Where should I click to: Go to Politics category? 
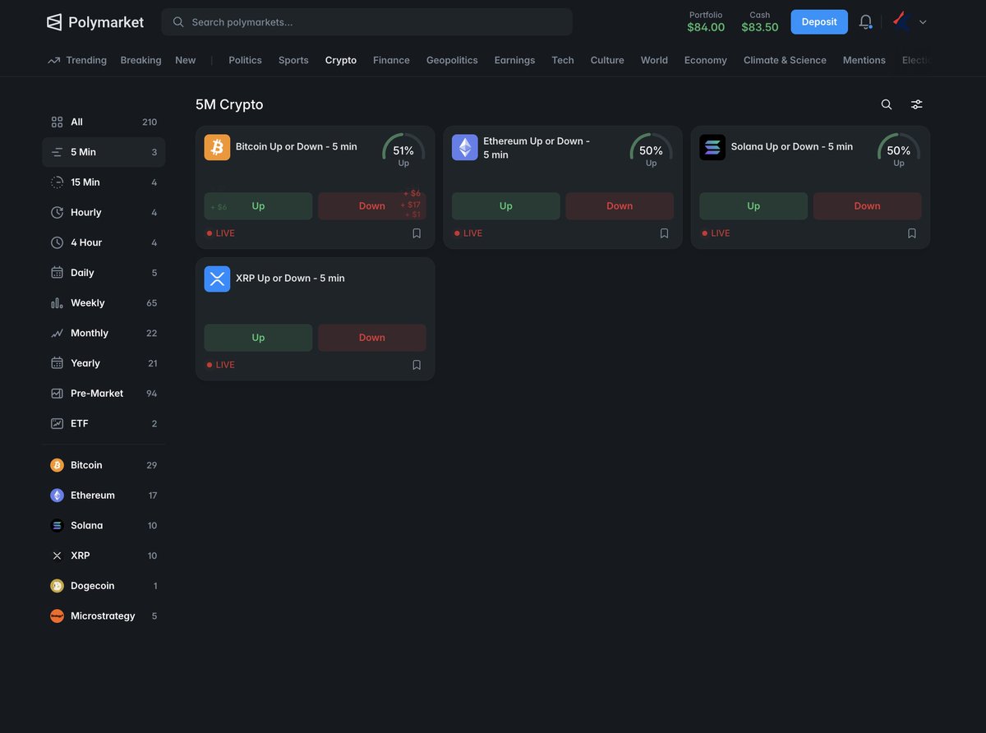click(245, 60)
